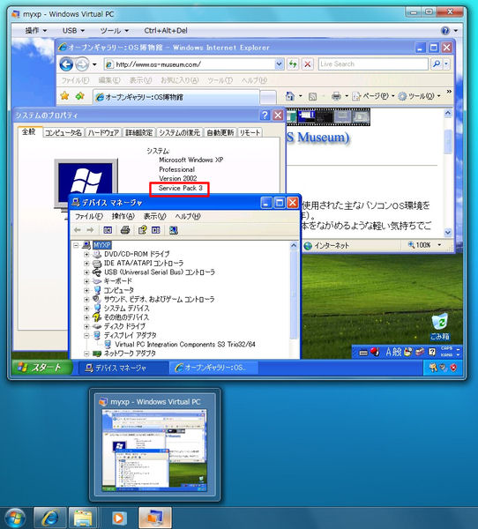This screenshot has height=529, width=478.
Task: Open the Virtual PC ツール menu
Action: tap(114, 31)
